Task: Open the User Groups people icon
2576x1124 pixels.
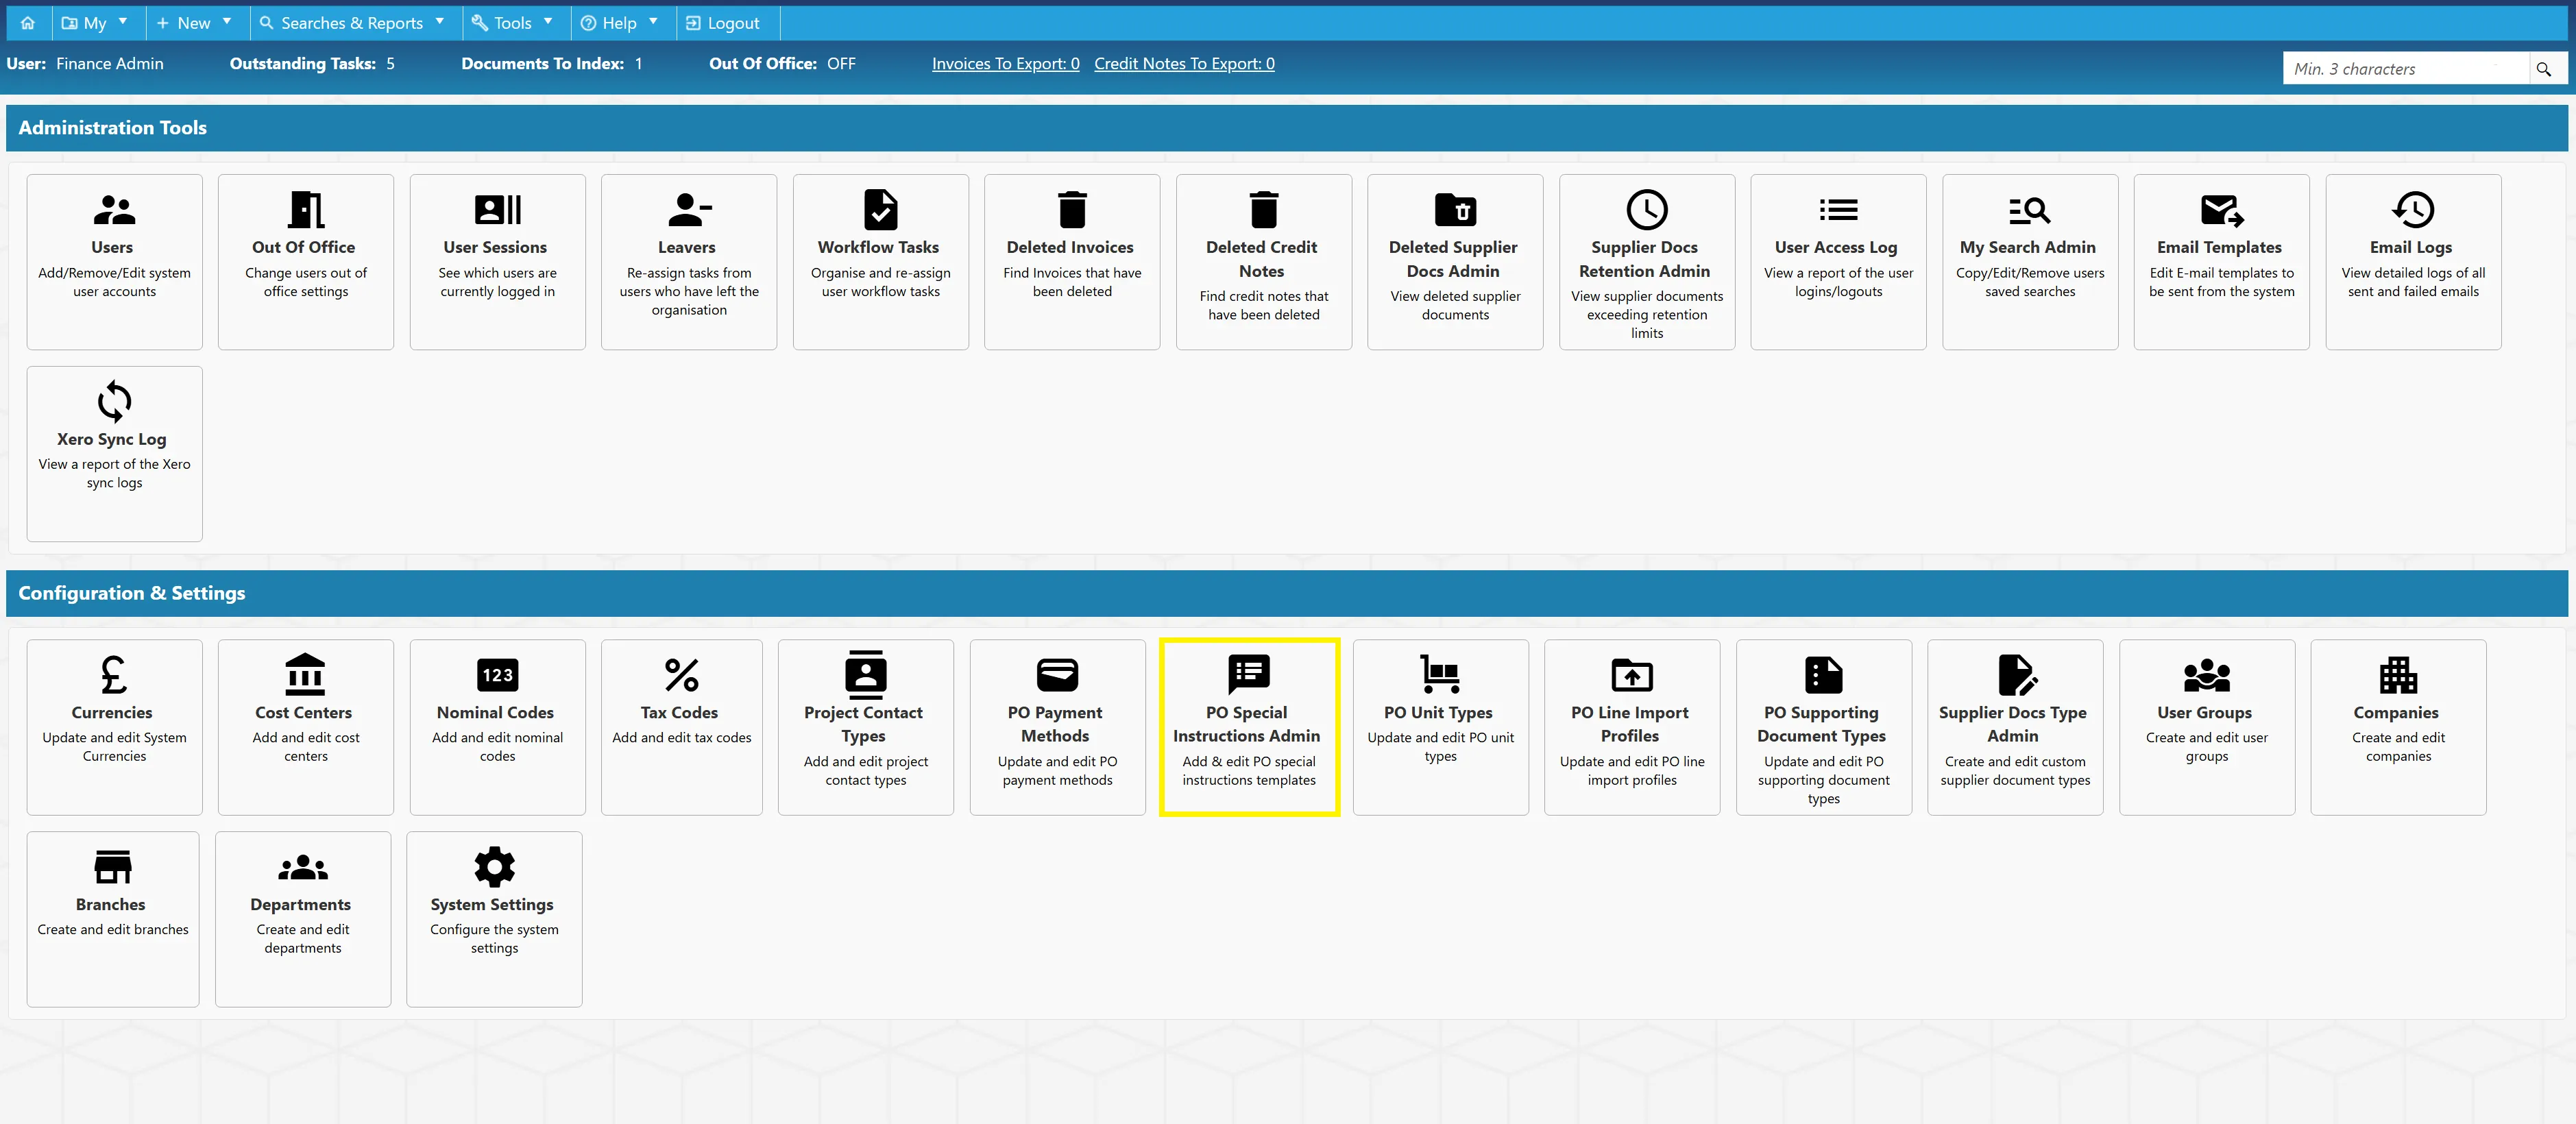Action: pos(2207,675)
